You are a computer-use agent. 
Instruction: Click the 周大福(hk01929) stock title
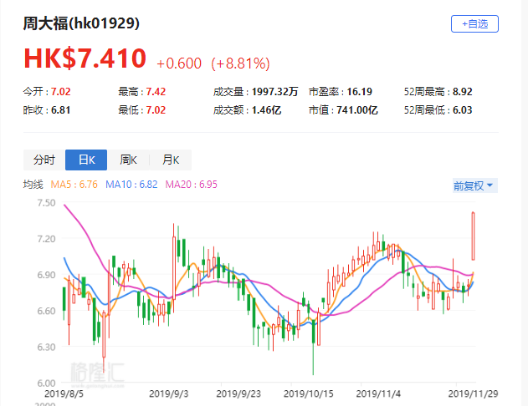pos(81,23)
